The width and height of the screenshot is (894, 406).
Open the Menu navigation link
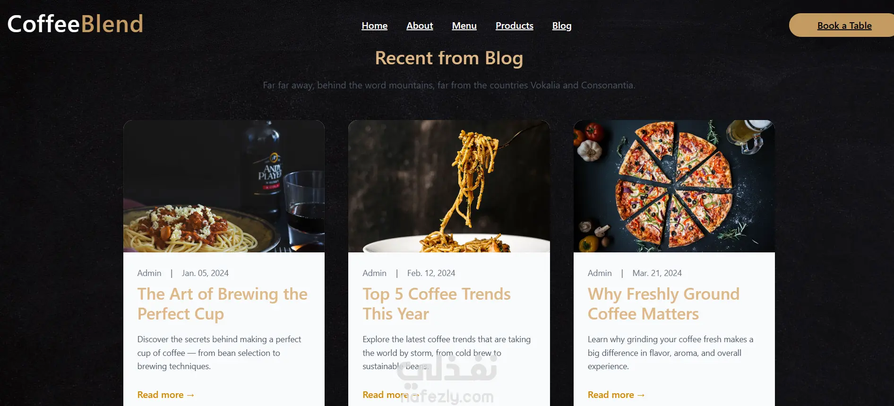[464, 26]
